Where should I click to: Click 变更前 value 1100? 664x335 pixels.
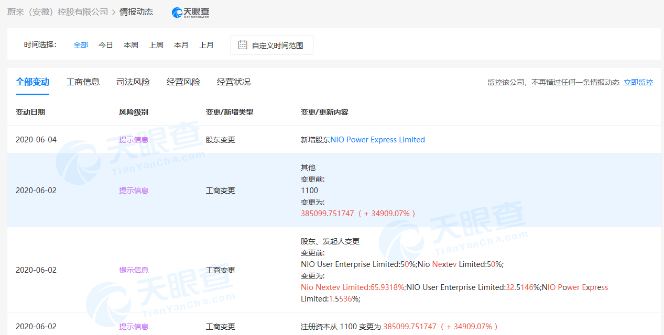point(309,191)
